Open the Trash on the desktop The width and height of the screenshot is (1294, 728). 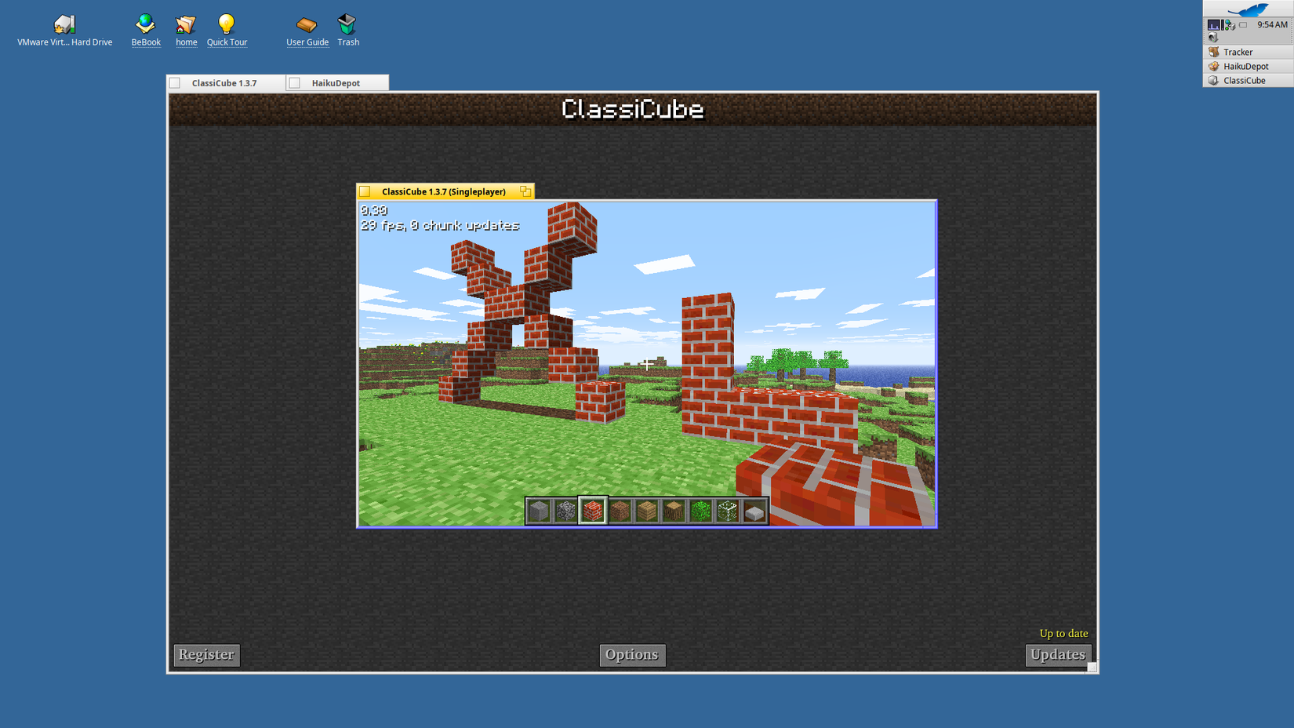[x=347, y=24]
